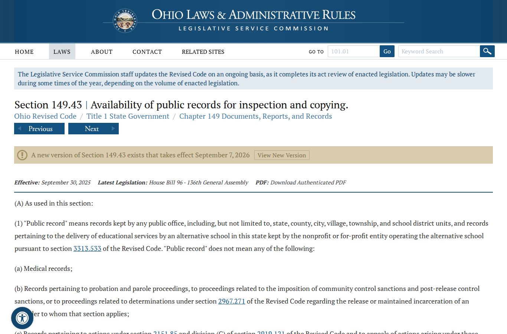Click the Go To section number field
507x334 pixels.
(354, 51)
